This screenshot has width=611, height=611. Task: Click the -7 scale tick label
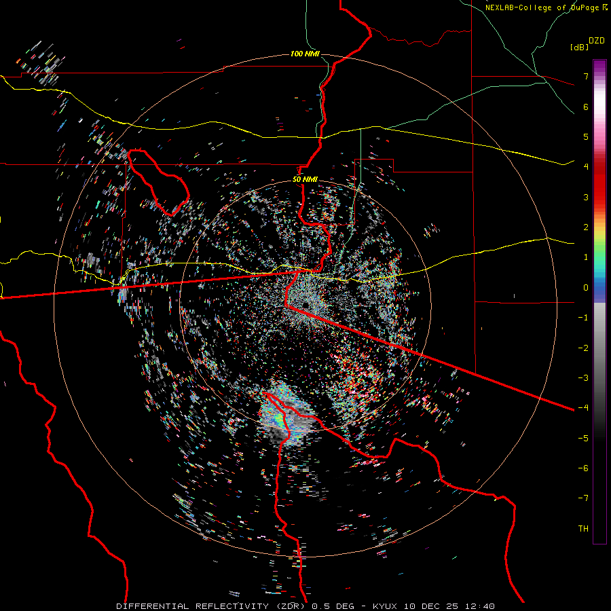[583, 498]
